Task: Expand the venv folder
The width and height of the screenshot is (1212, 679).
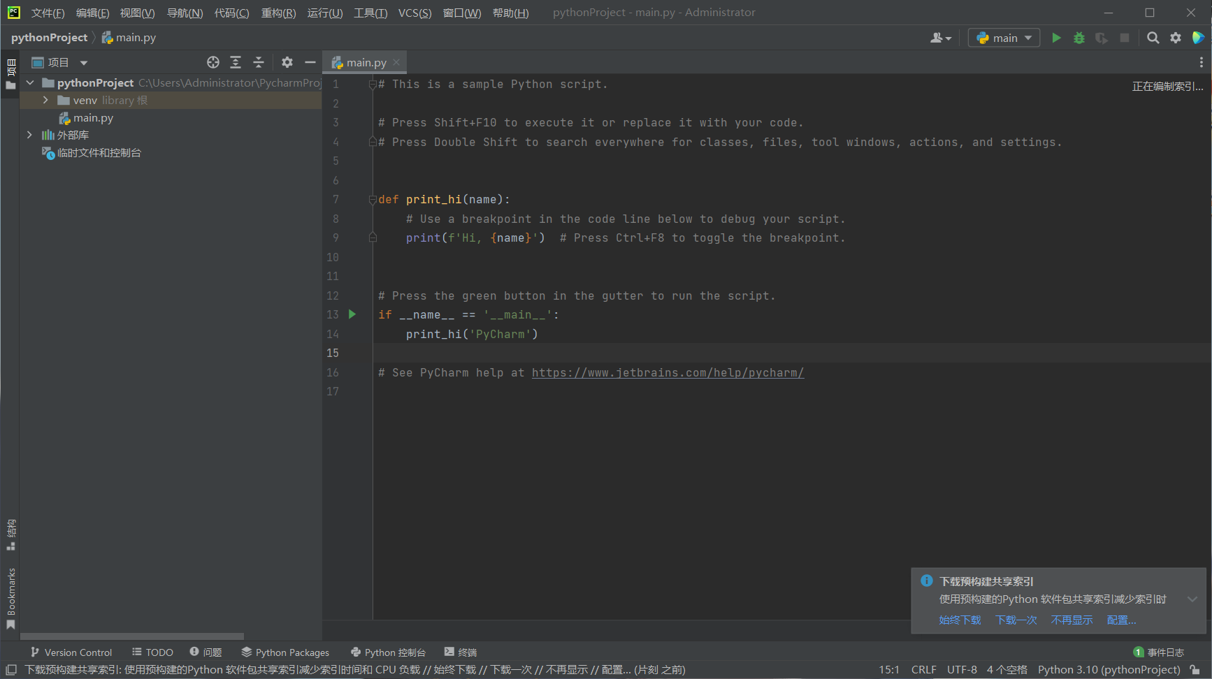Action: click(45, 100)
